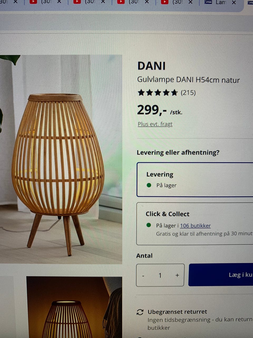Add the lamp with Læg i kurv button
Screen dimensions: 253x338
point(221,275)
